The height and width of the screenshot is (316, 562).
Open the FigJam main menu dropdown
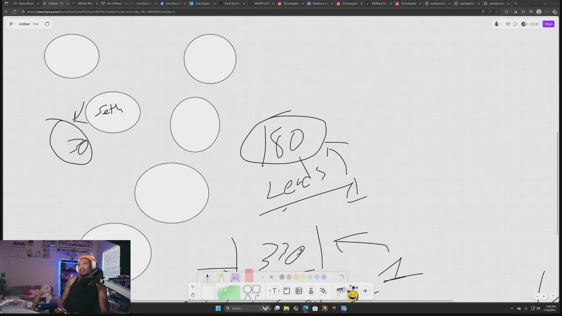[x=12, y=24]
